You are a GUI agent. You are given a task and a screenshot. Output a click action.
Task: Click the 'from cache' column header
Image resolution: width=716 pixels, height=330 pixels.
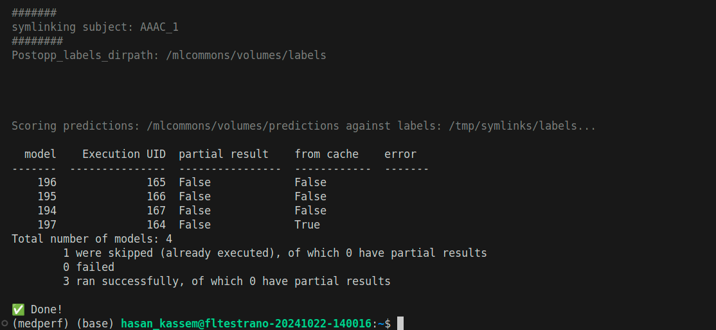[327, 154]
